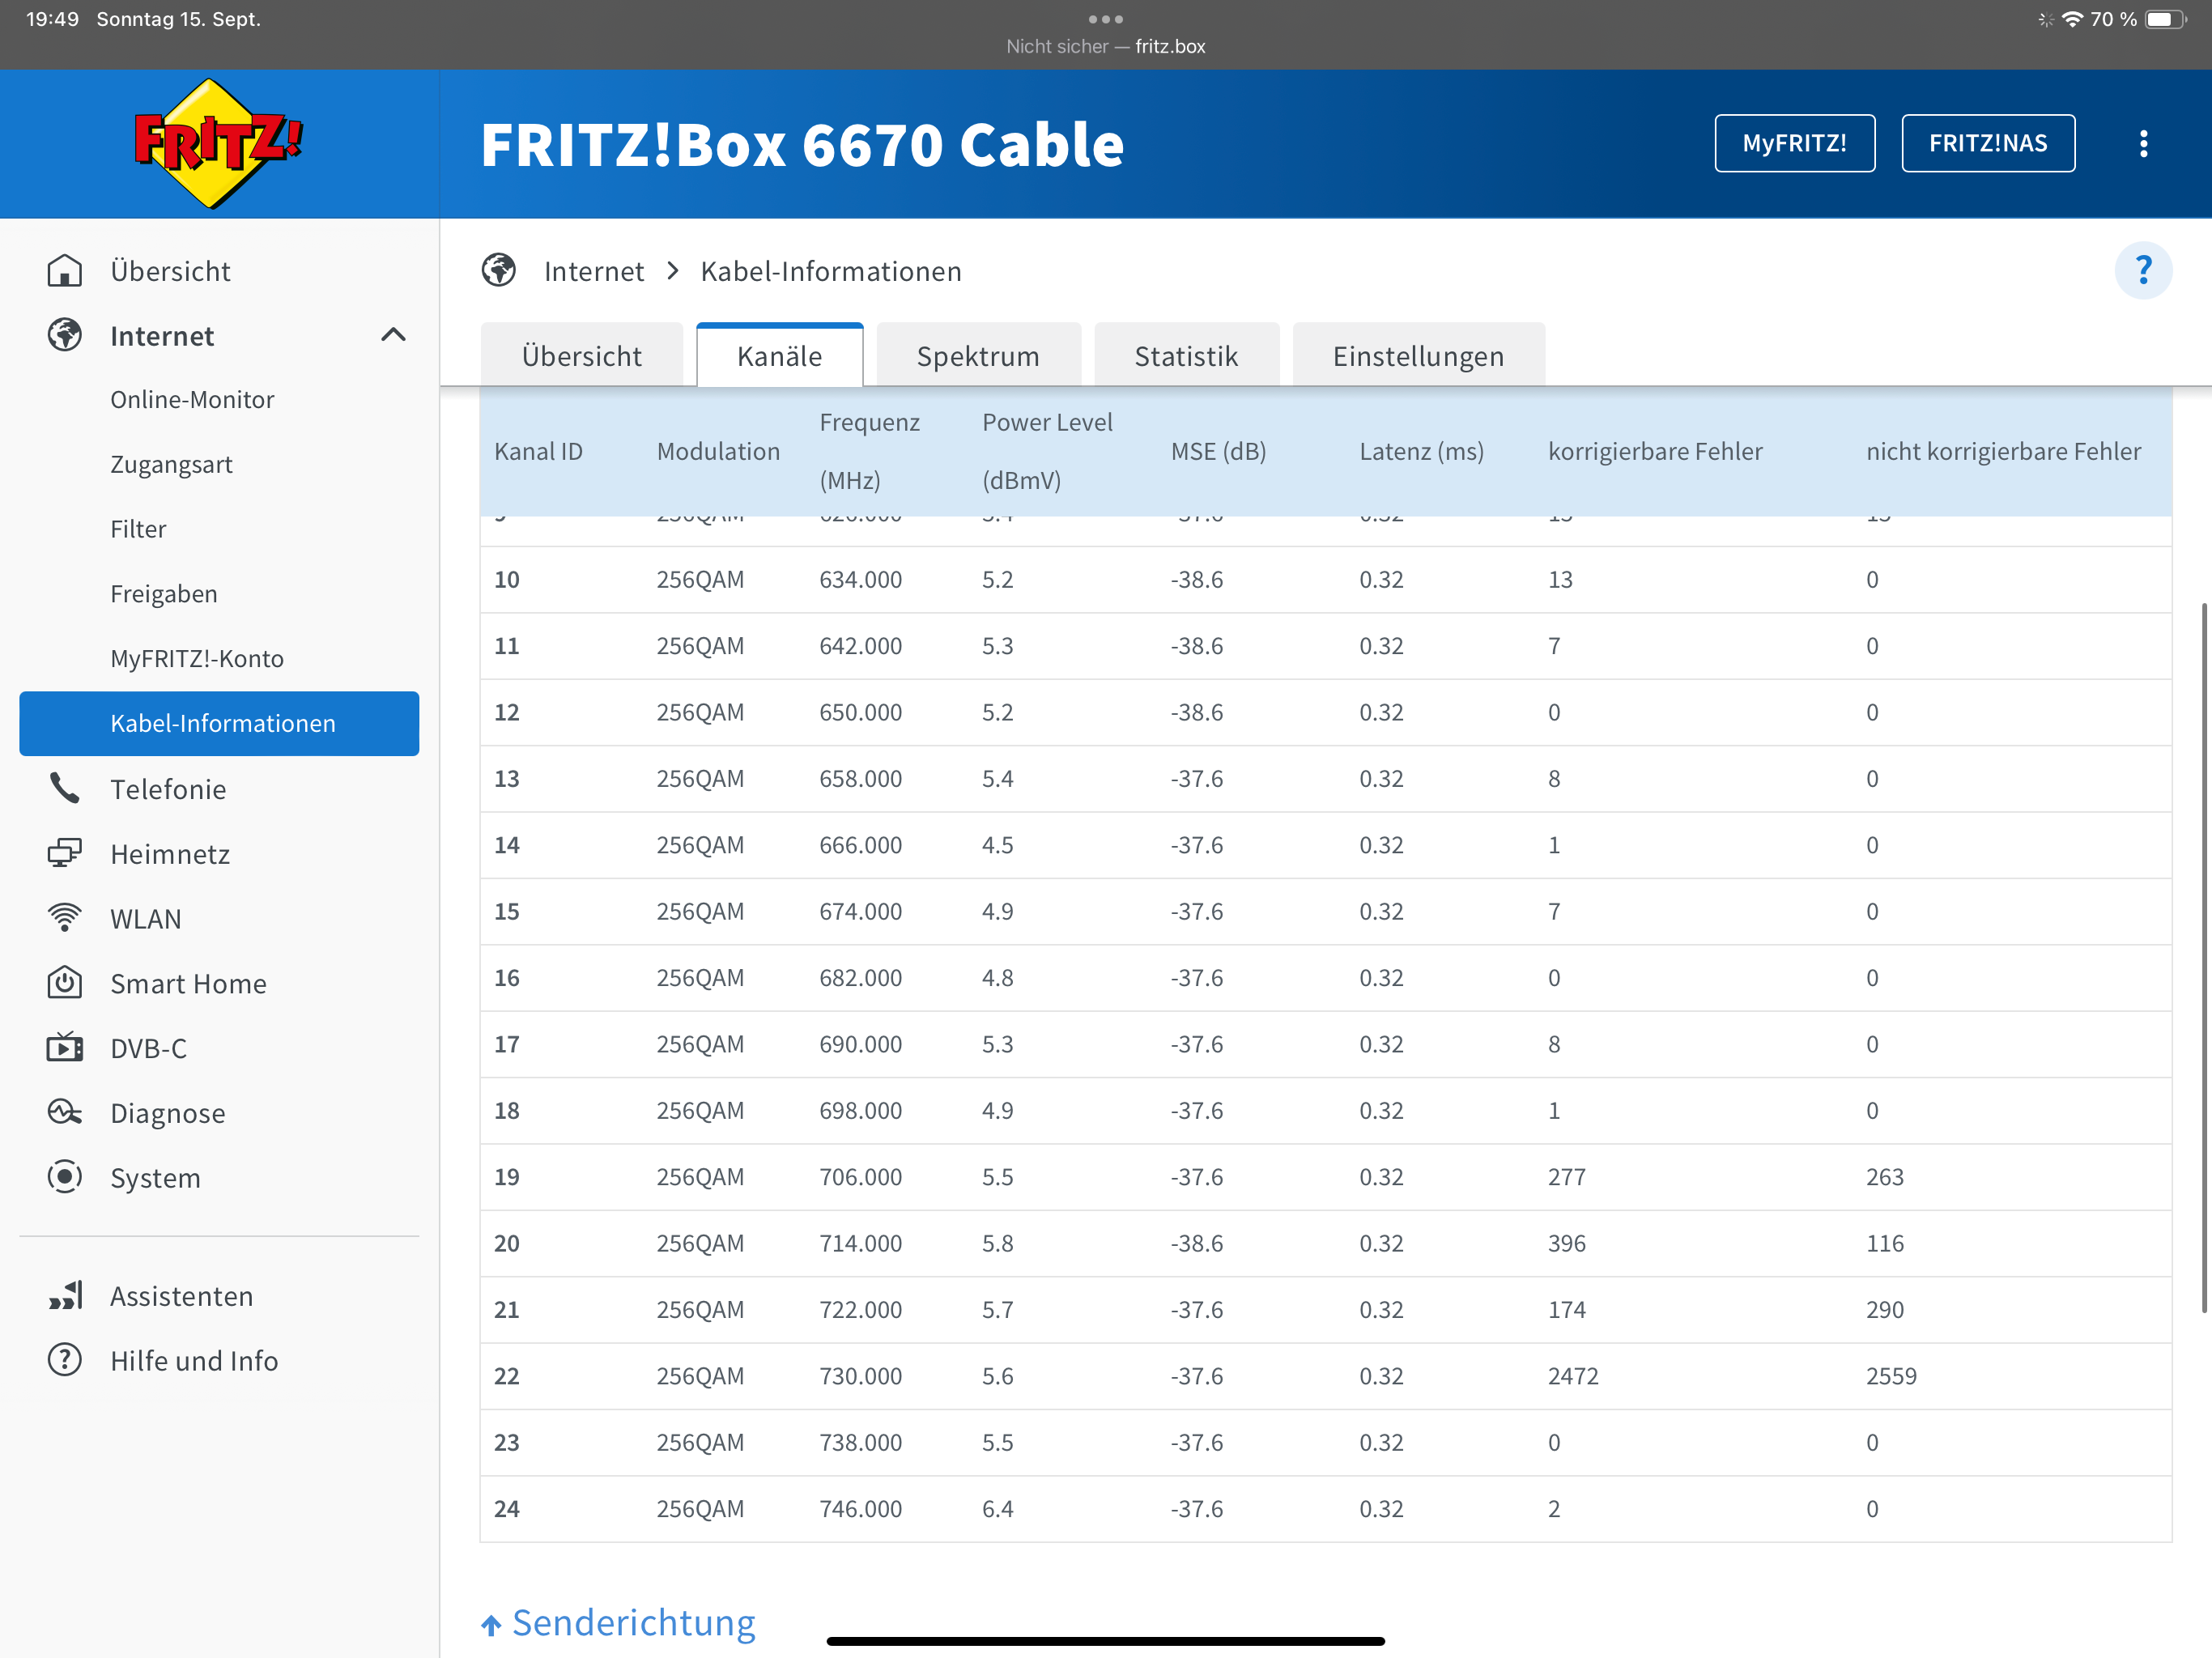Open Heimnetz via its network icon
This screenshot has height=1658, width=2212.
[x=65, y=853]
